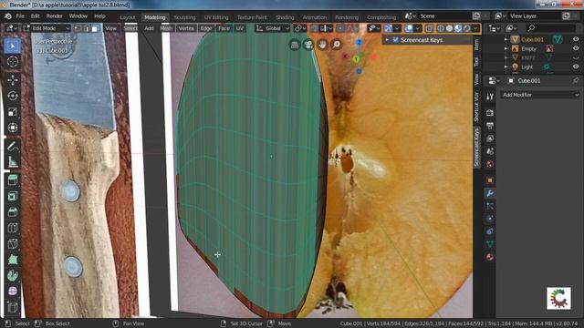Select the Knife tool in toolbar

tap(13, 243)
